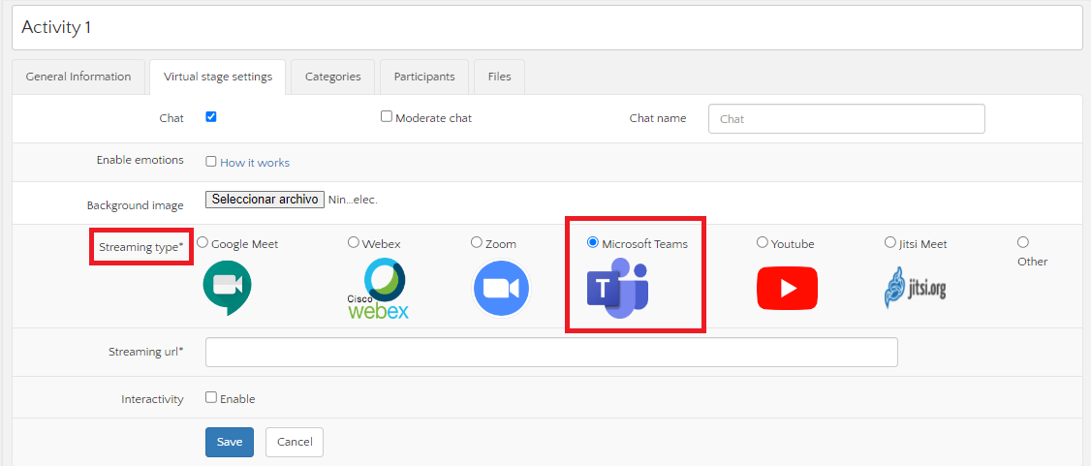Switch to the General Information tab

coord(78,77)
